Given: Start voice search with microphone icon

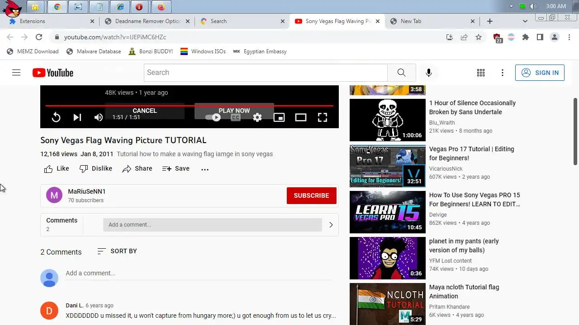Looking at the screenshot, I should (x=428, y=73).
